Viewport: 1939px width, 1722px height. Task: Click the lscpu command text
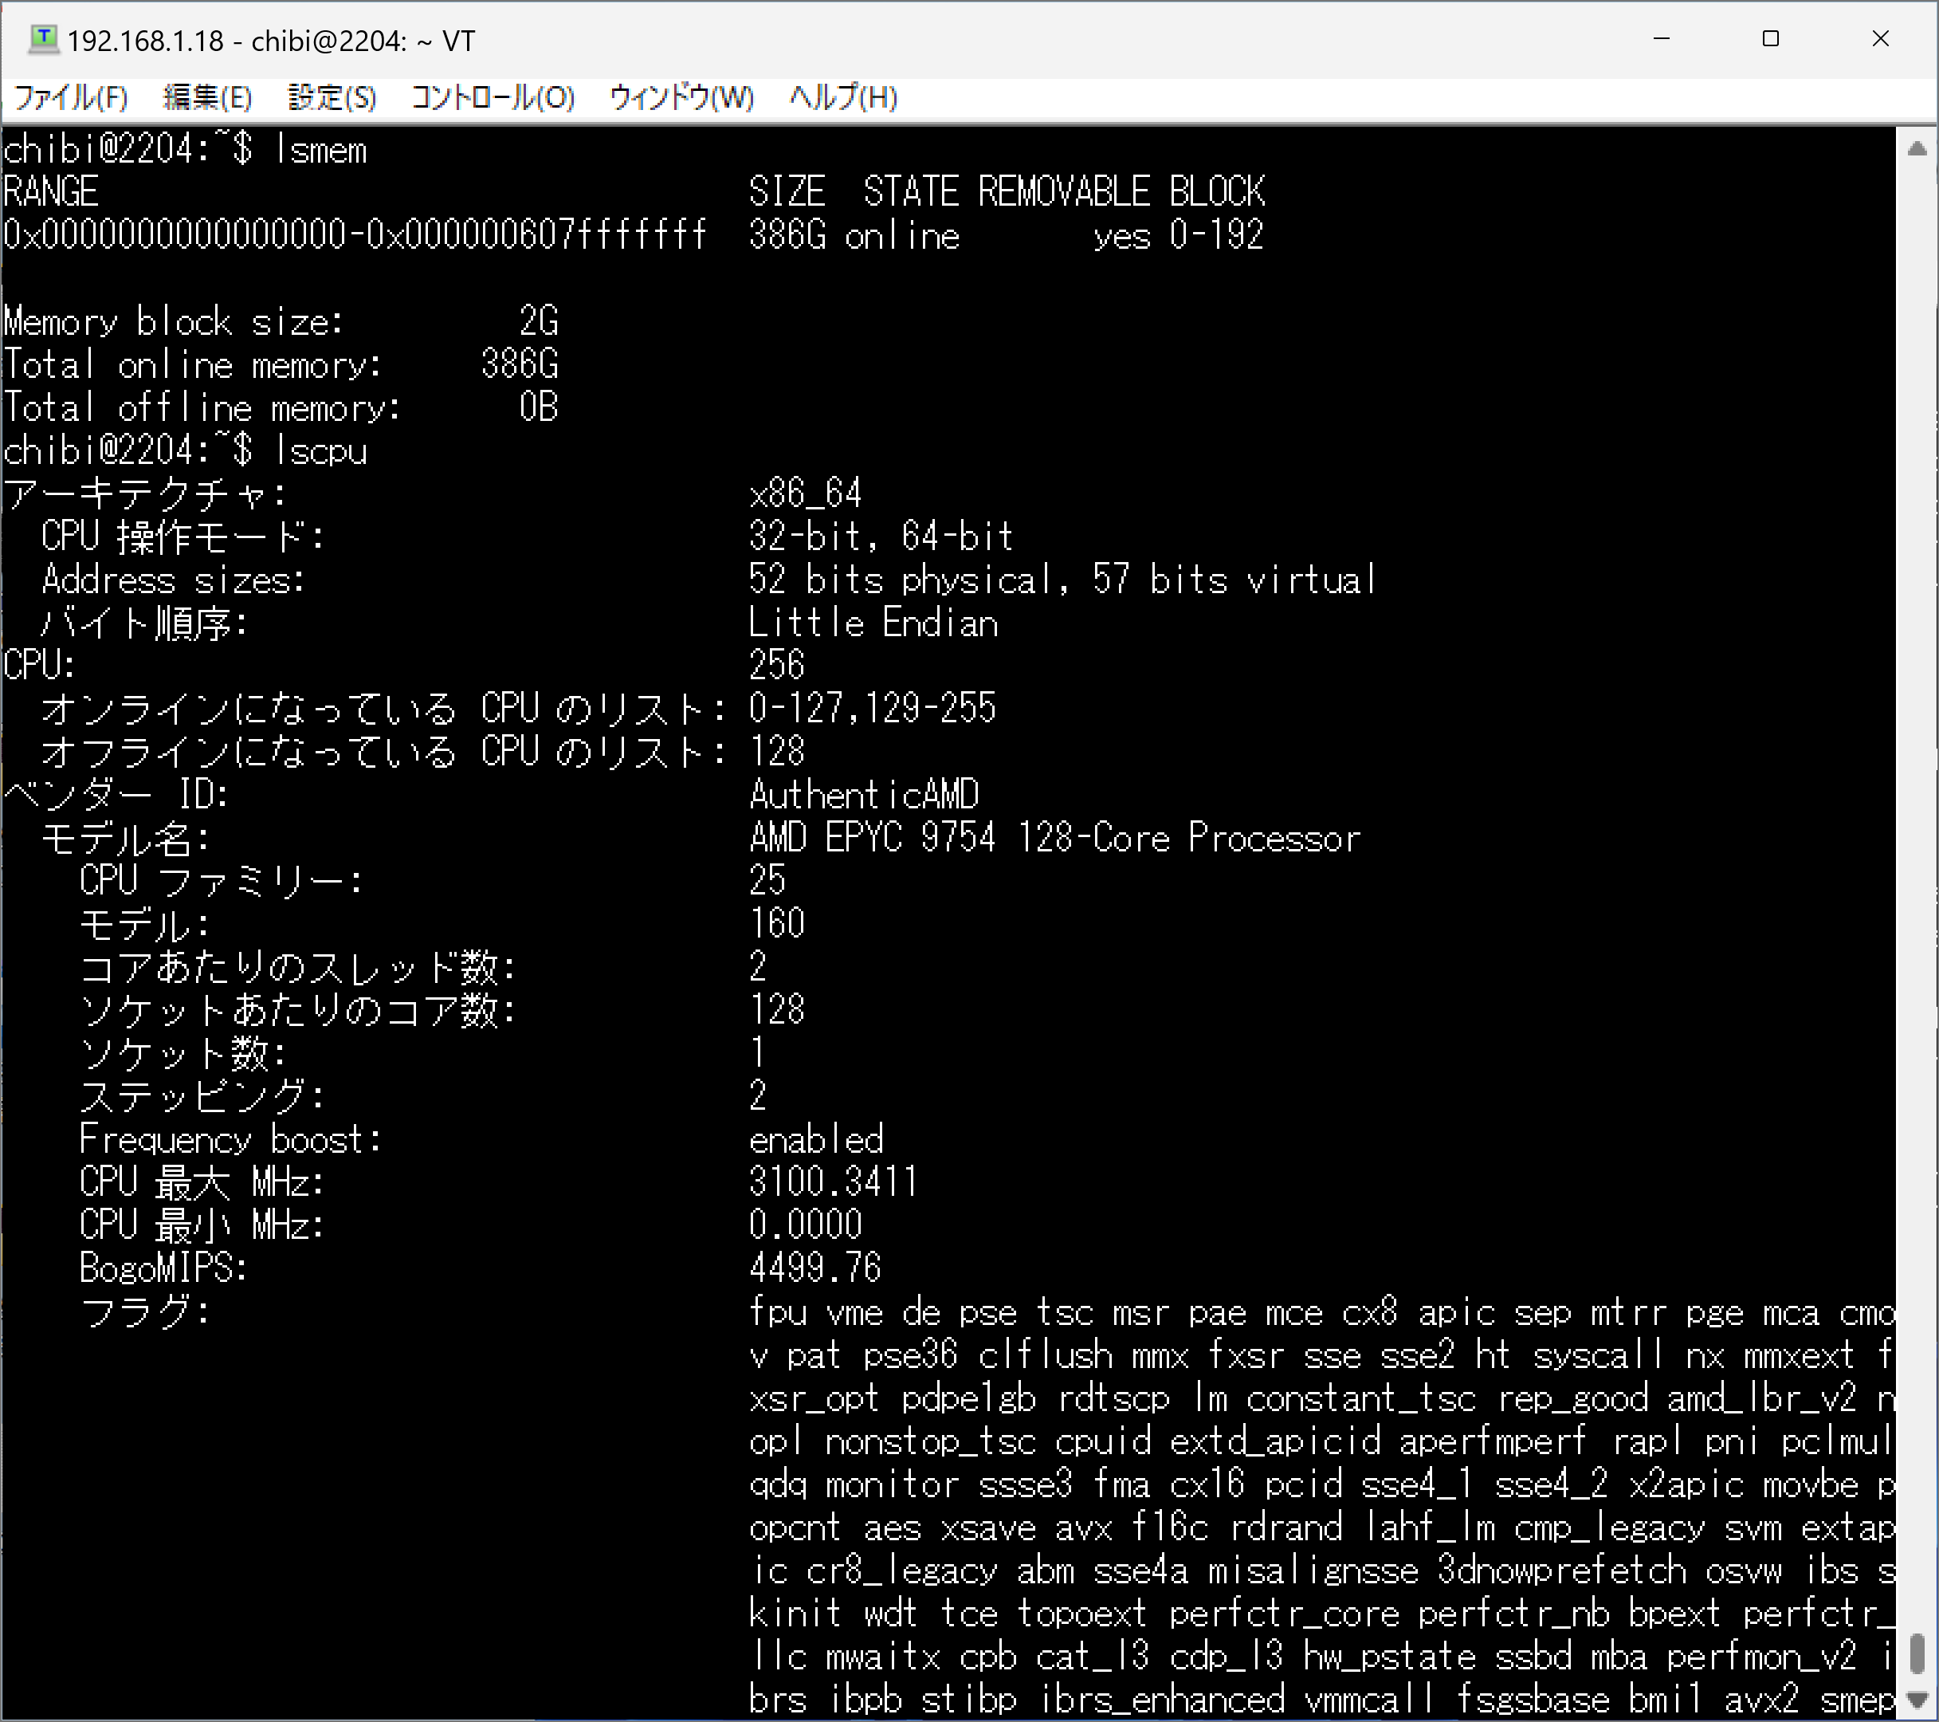click(x=320, y=450)
